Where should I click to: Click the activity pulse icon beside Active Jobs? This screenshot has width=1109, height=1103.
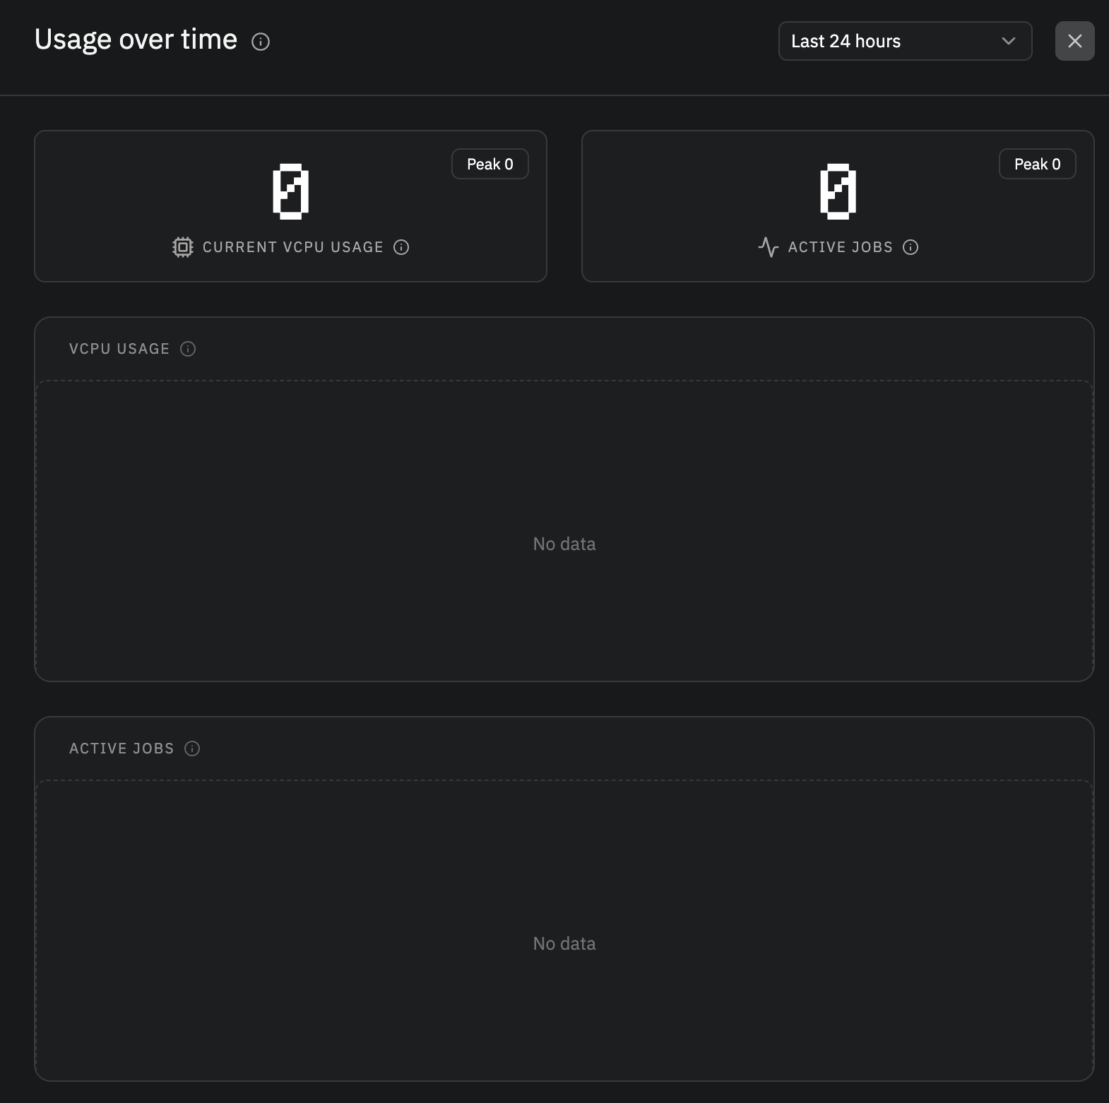pos(768,247)
